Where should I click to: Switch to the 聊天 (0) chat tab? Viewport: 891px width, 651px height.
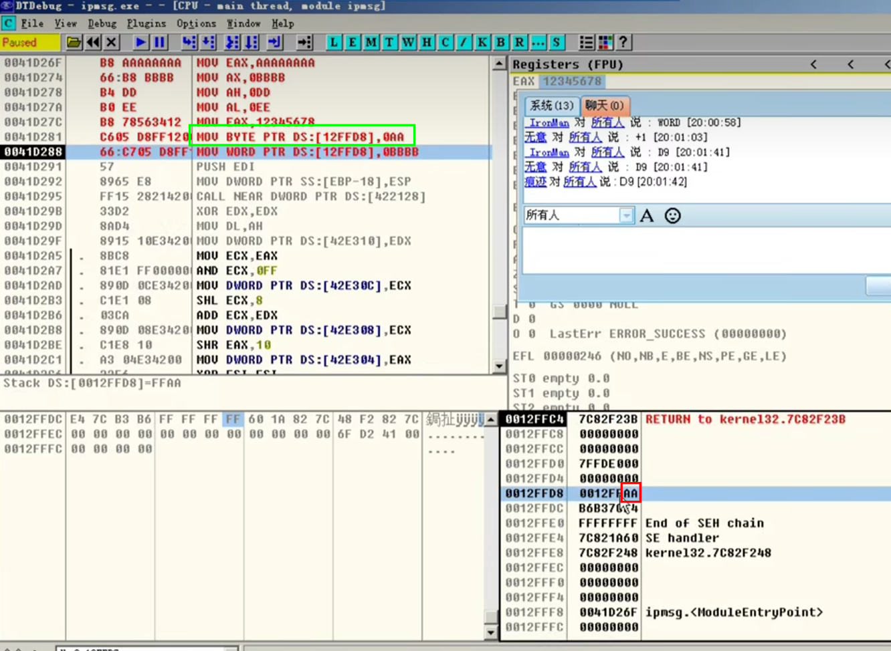click(x=604, y=106)
